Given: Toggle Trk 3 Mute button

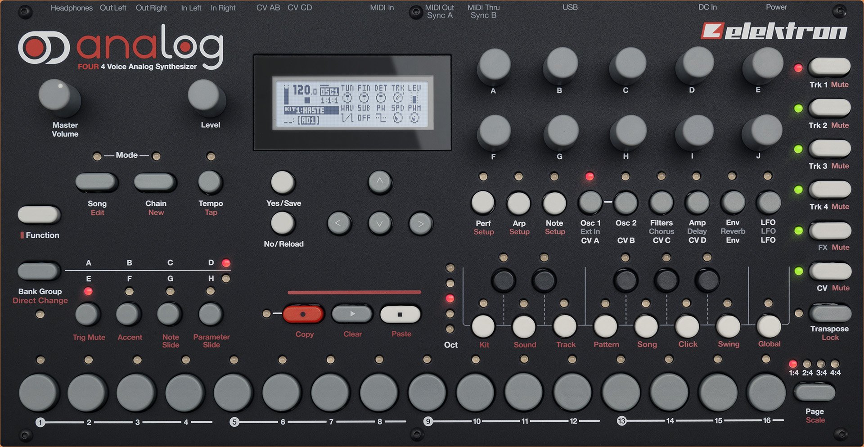Looking at the screenshot, I should pos(829,149).
